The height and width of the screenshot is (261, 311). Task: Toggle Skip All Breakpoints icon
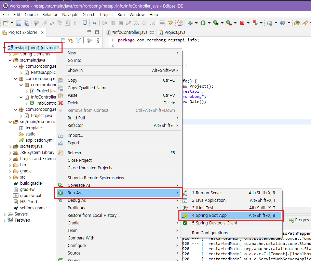(x=95, y=23)
